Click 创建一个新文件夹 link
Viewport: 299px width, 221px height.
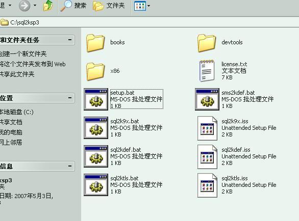point(23,54)
